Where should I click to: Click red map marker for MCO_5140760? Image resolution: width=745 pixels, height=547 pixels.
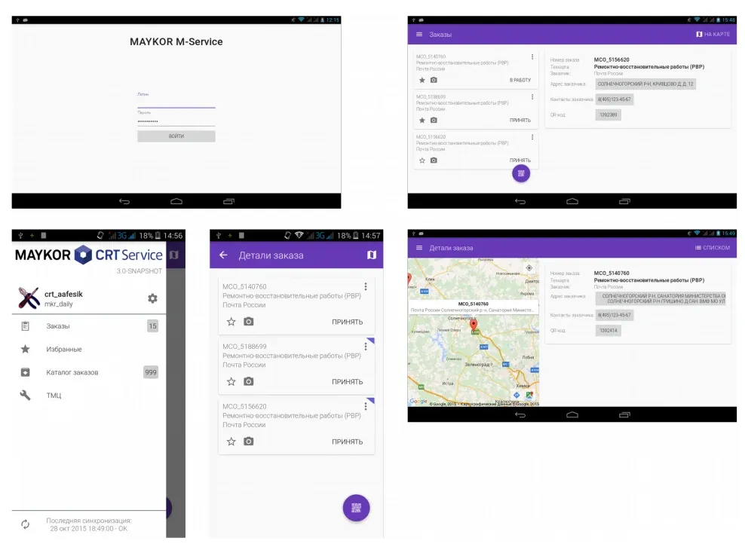(x=474, y=325)
